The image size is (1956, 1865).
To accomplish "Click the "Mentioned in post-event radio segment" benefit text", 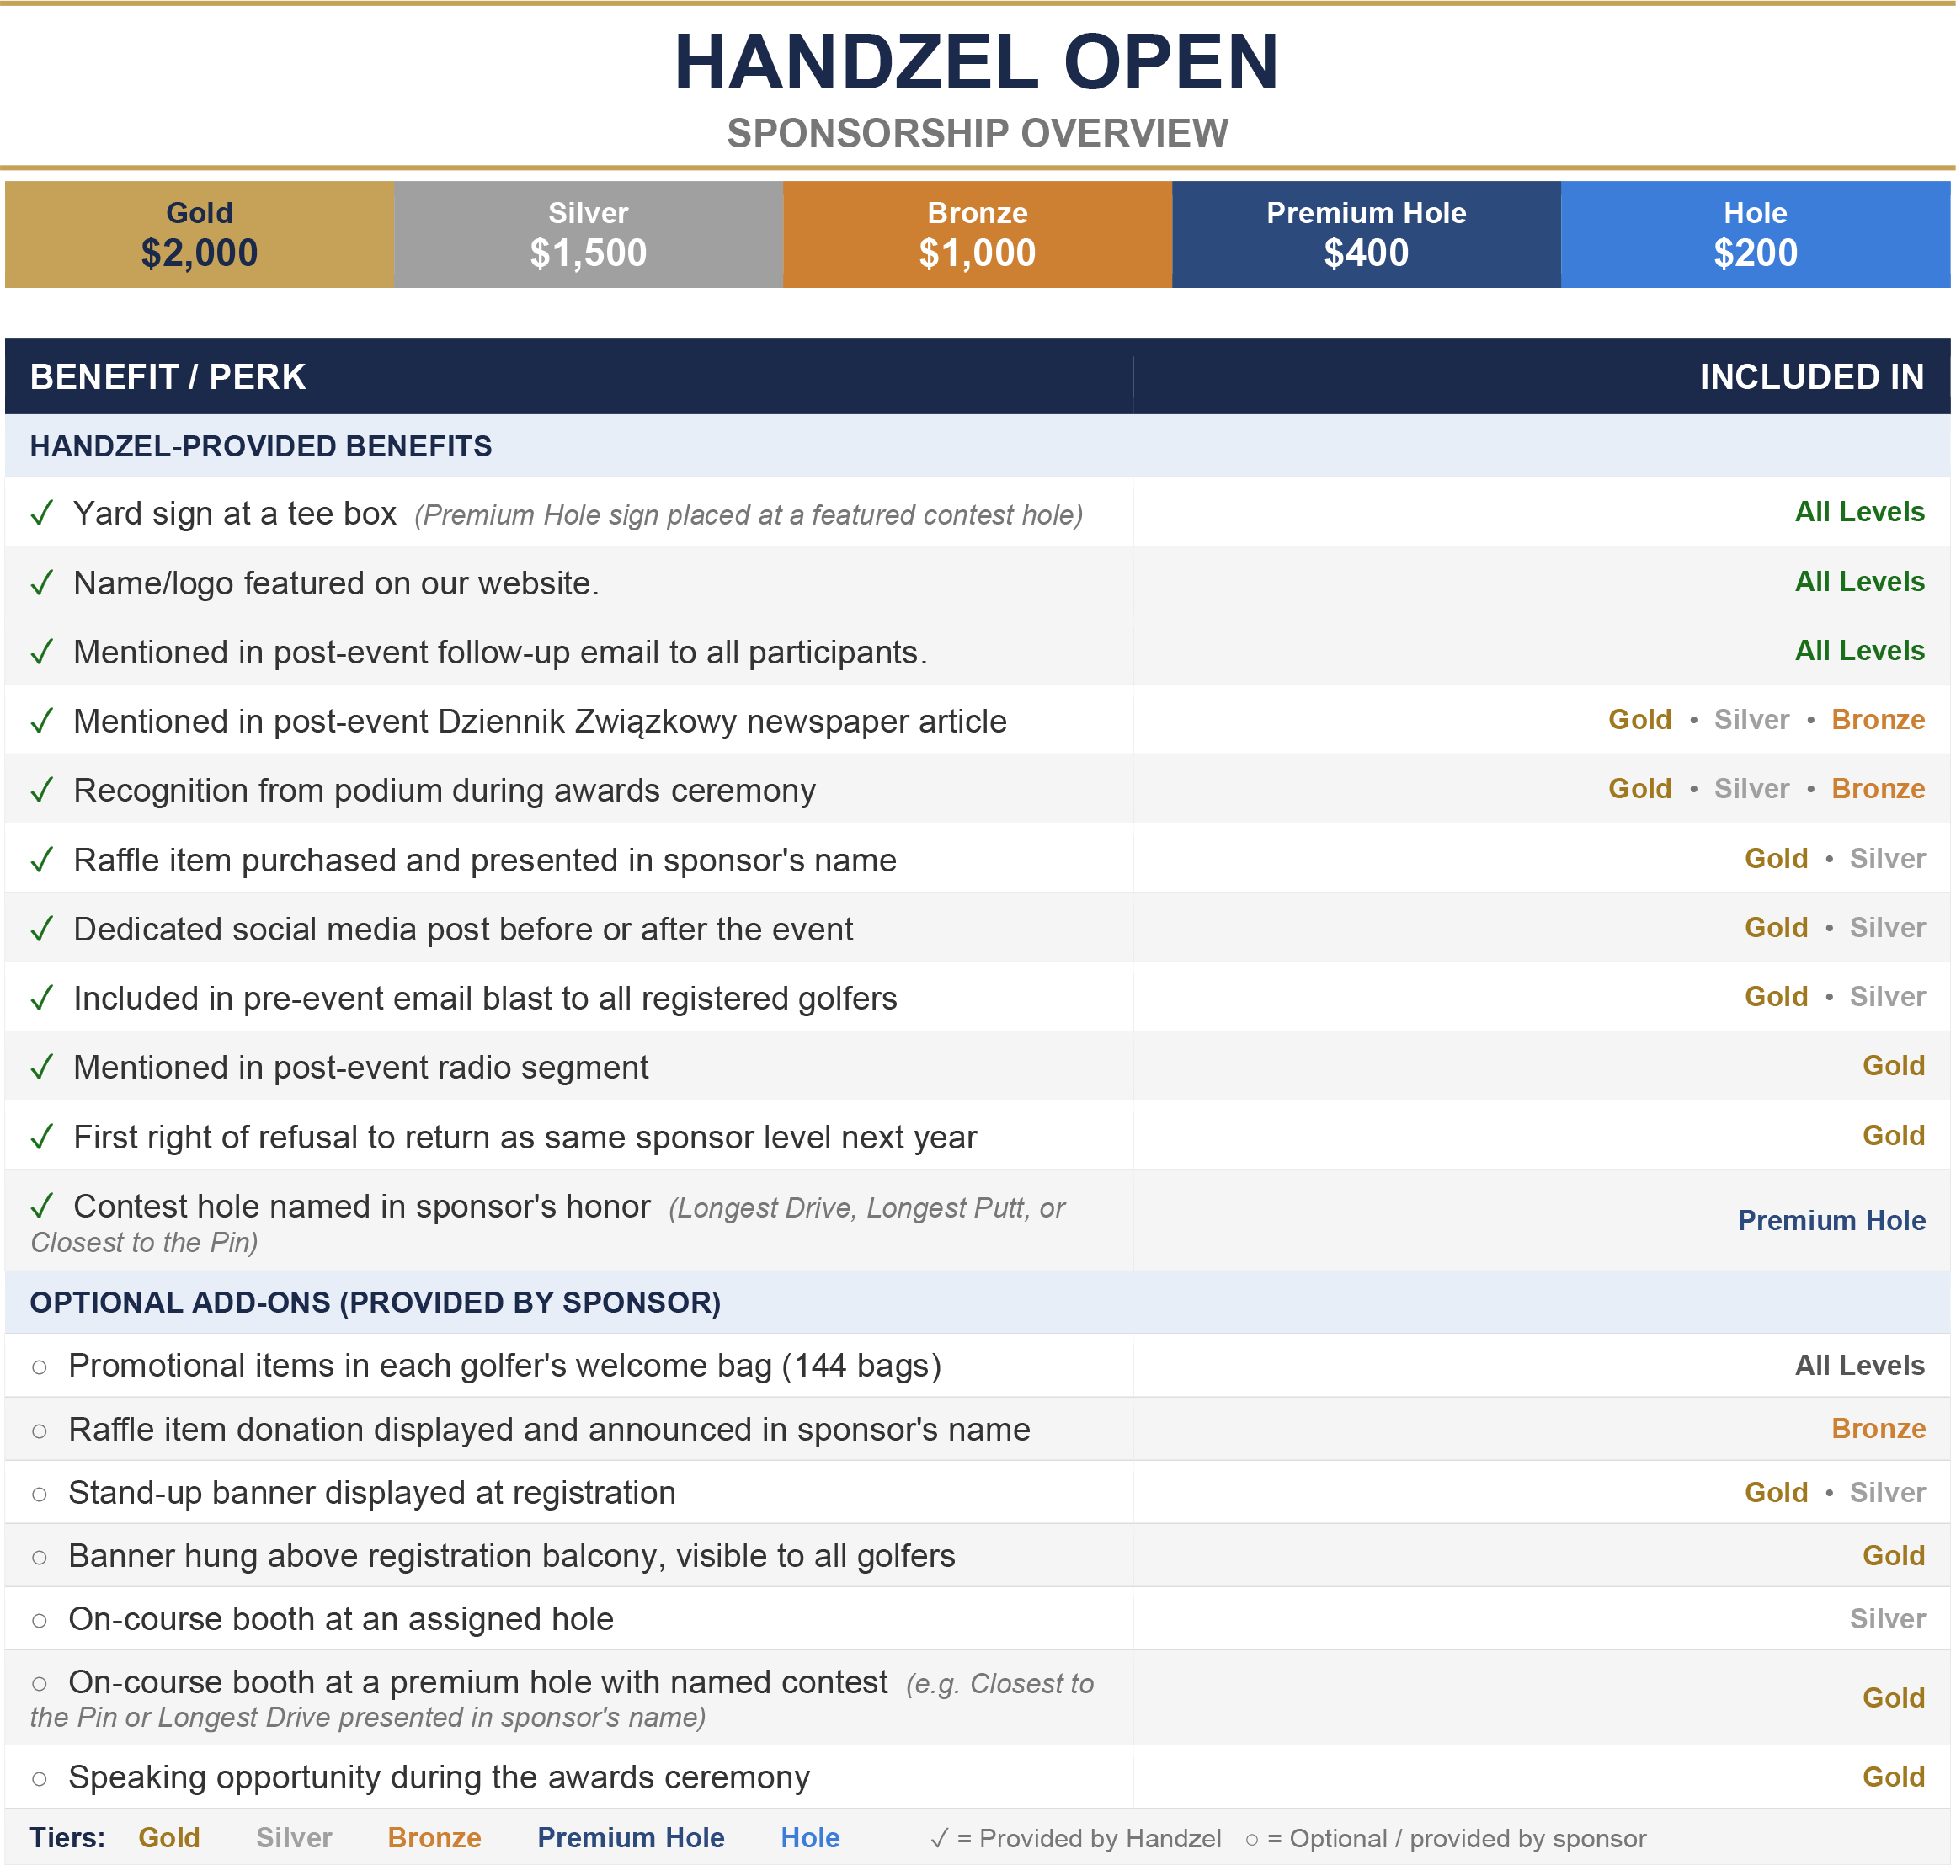I will 361,1068.
